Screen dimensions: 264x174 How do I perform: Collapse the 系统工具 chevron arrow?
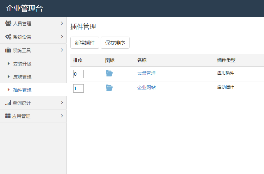(x=62, y=50)
